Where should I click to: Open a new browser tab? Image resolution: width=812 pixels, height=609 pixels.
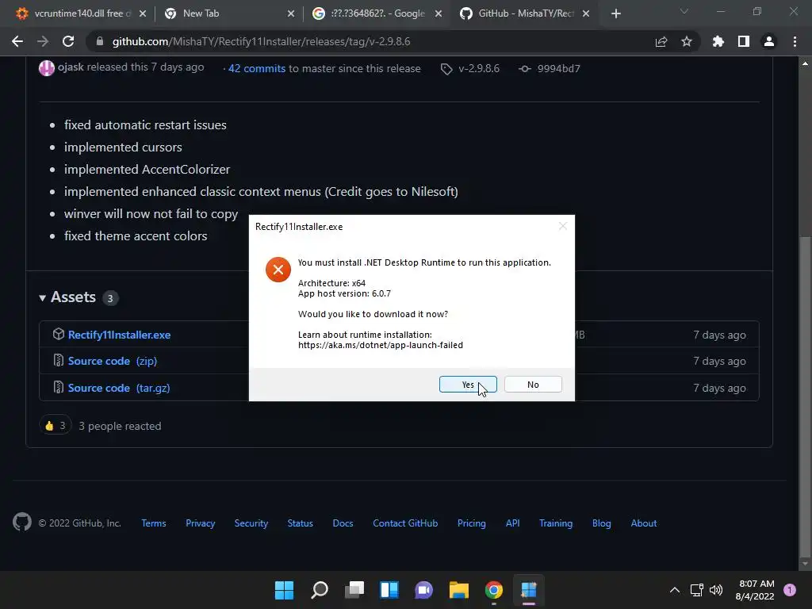pyautogui.click(x=615, y=13)
